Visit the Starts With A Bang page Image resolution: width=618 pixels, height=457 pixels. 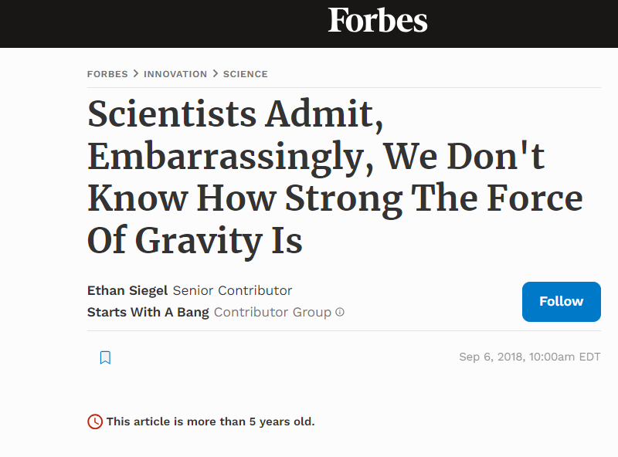coord(148,313)
